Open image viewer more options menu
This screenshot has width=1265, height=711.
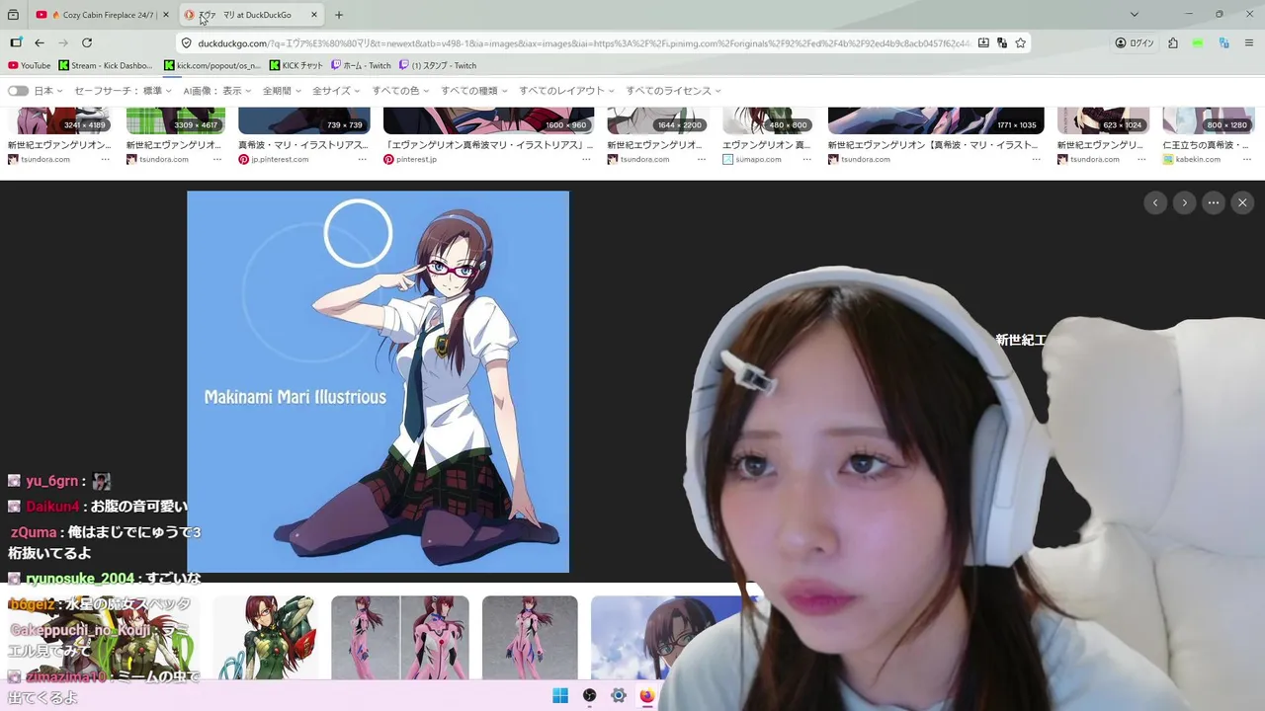click(1214, 202)
